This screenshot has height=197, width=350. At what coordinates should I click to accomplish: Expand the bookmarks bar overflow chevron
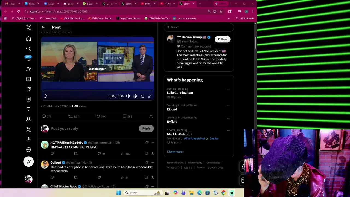pyautogui.click(x=229, y=18)
